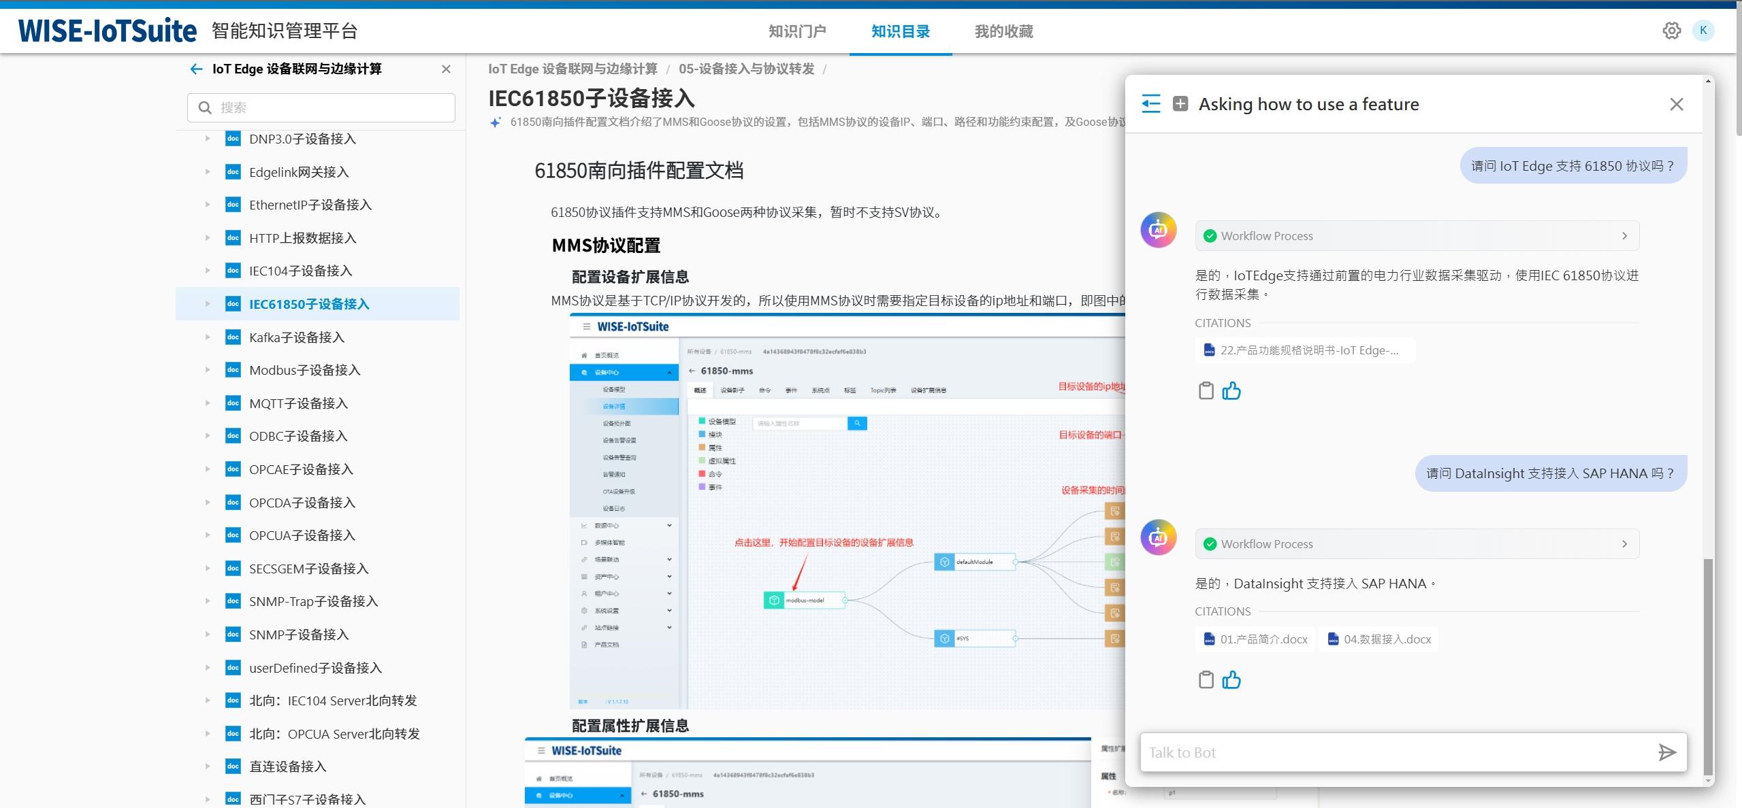Screen dimensions: 1742x808
Task: Click the doc icon beside IEC61850子设备接入
Action: [232, 304]
